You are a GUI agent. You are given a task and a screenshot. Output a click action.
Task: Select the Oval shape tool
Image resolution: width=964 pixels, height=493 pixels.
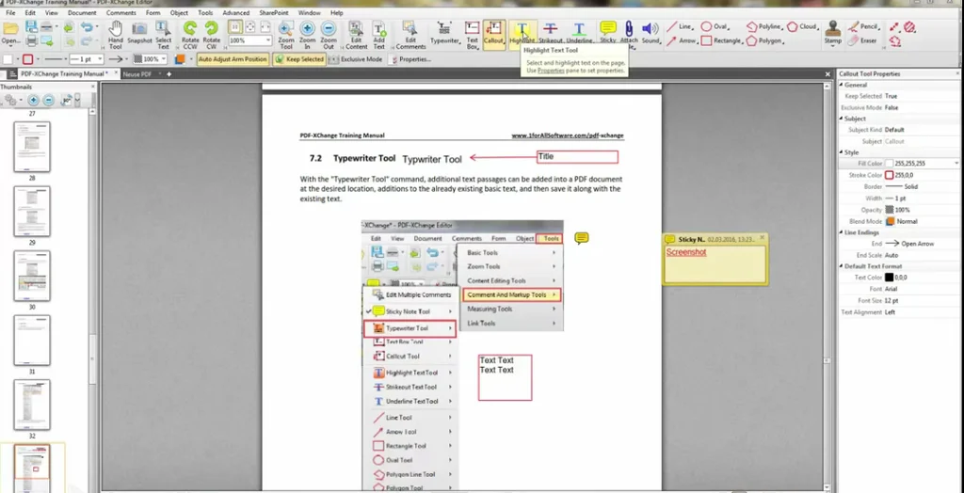tap(715, 26)
